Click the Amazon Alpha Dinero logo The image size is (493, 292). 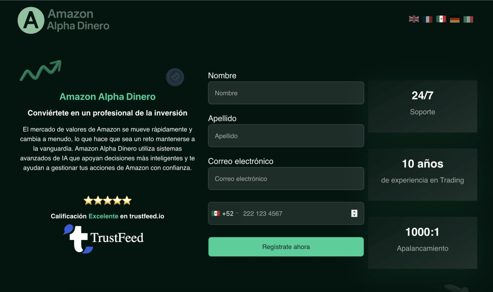tap(63, 20)
